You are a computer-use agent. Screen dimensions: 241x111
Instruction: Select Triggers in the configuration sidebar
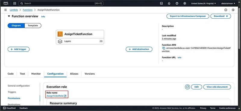tap(12, 92)
